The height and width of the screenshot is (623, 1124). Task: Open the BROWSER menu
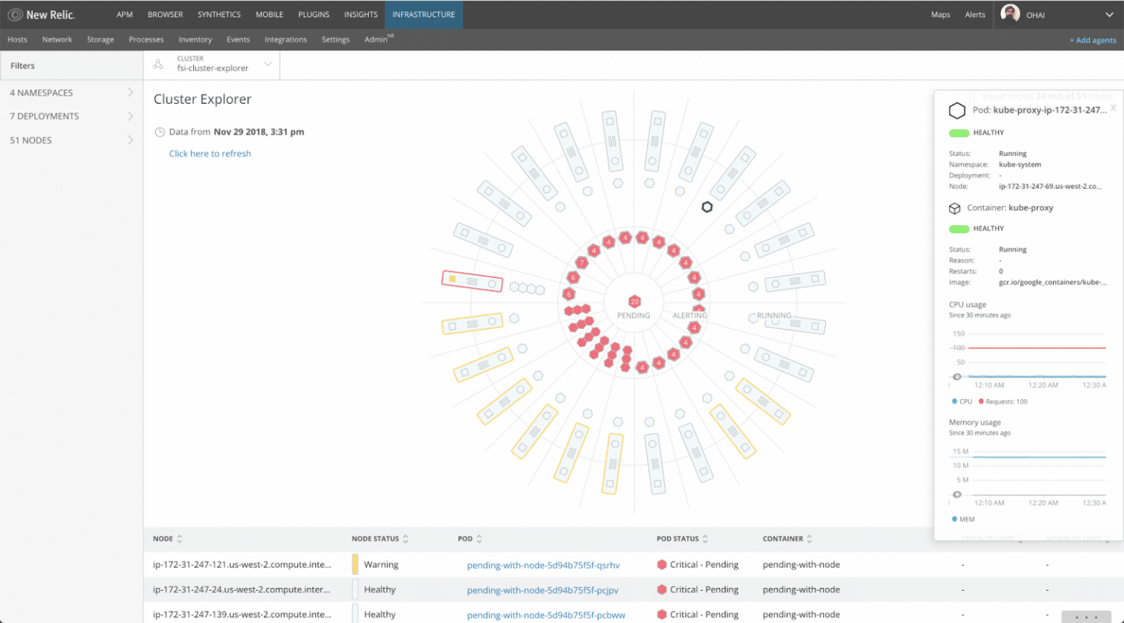coord(165,15)
